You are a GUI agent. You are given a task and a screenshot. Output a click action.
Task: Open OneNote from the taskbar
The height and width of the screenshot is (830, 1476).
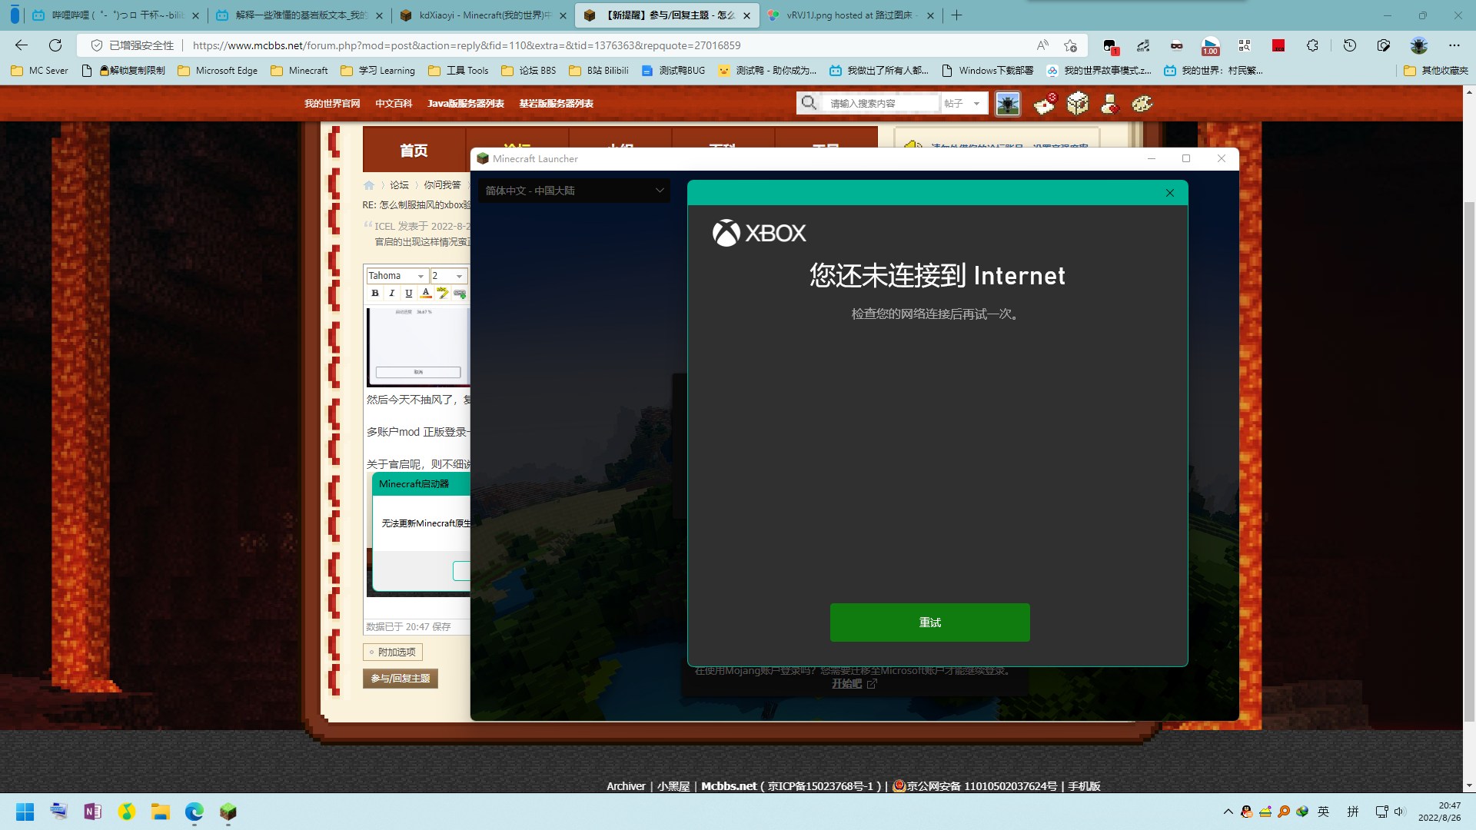coord(92,812)
